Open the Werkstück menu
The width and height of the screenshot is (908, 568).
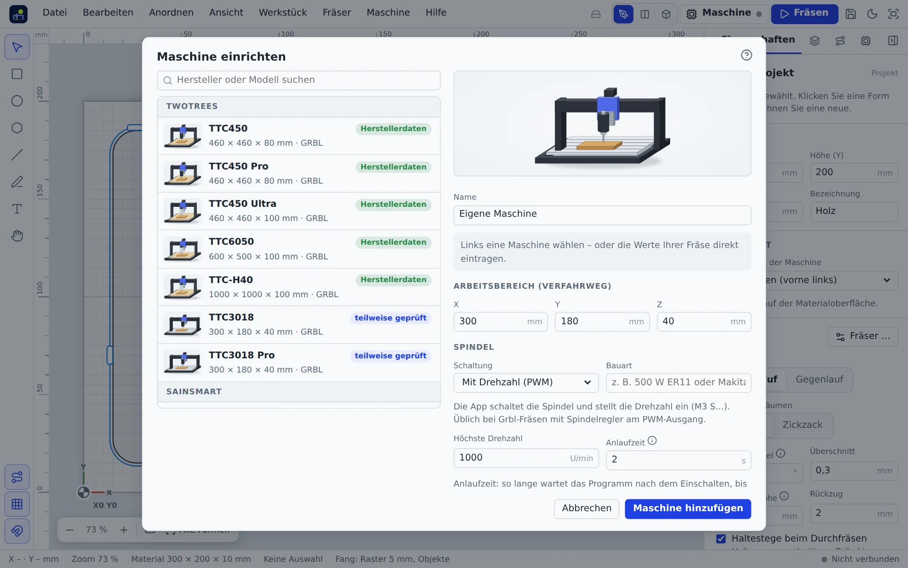(x=283, y=13)
